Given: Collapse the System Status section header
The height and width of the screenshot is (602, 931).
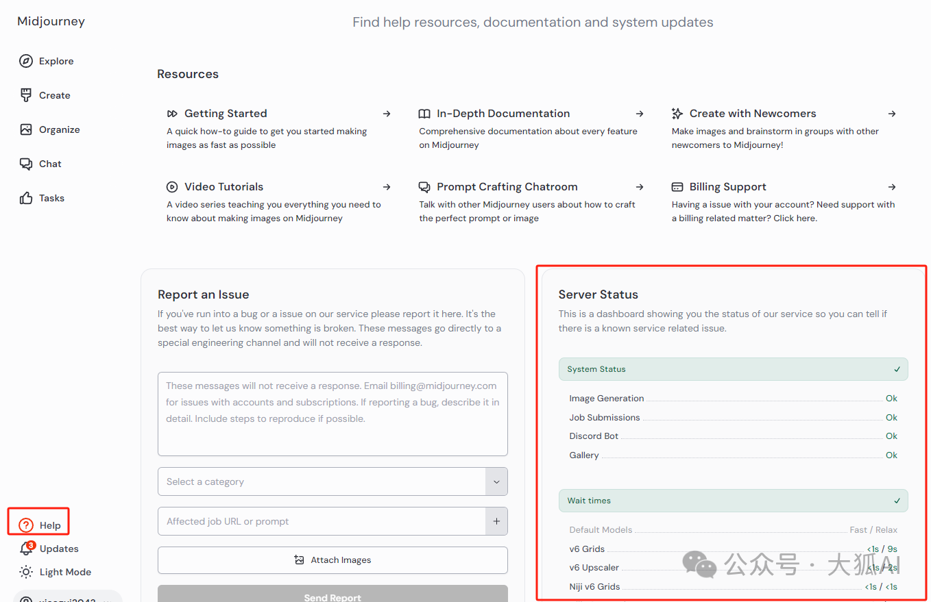Looking at the screenshot, I should [733, 369].
